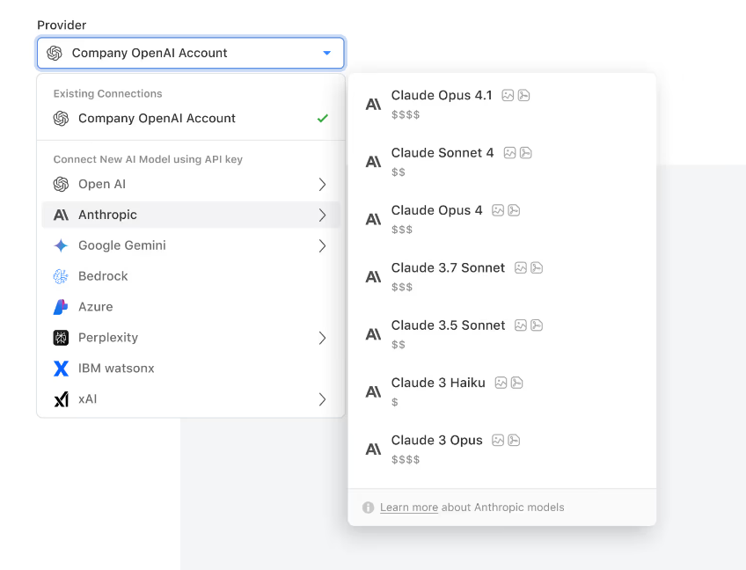Click file support icon for Claude Opus 4.1
746x570 pixels.
pyautogui.click(x=523, y=96)
